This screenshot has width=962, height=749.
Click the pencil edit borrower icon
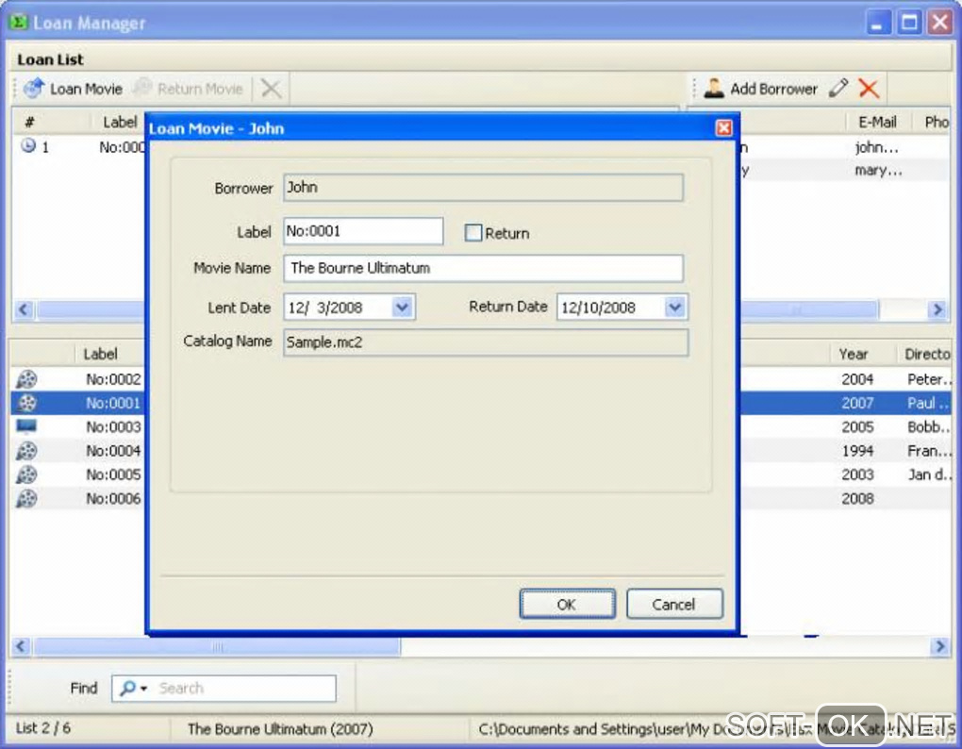coord(838,89)
